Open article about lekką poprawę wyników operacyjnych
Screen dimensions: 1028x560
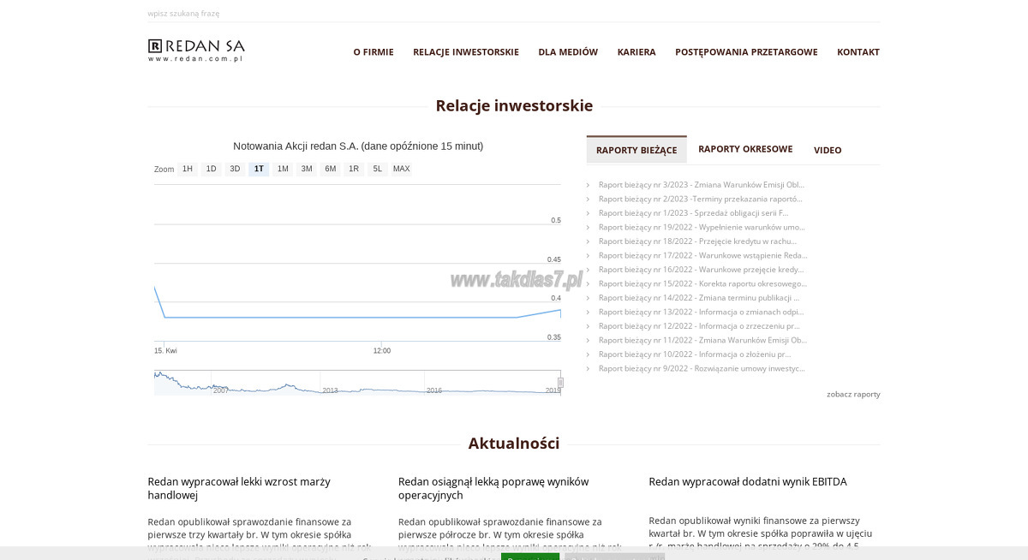click(x=493, y=488)
